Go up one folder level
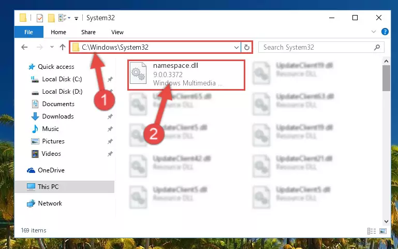 [63, 47]
